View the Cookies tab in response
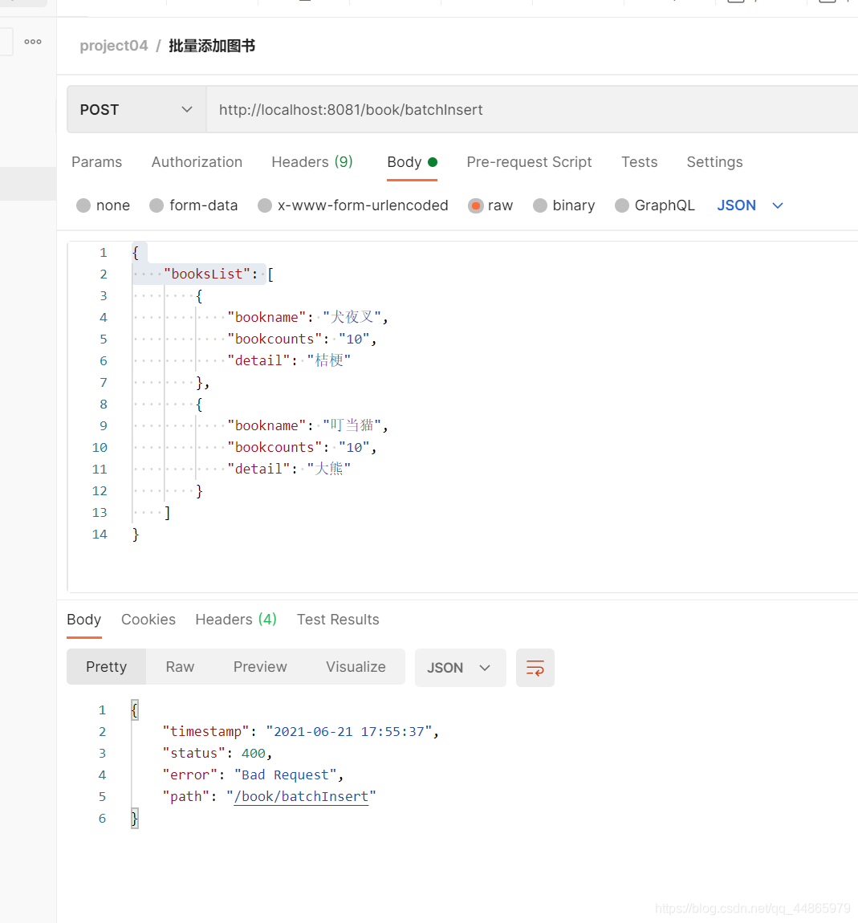Viewport: 858px width, 923px height. [148, 619]
